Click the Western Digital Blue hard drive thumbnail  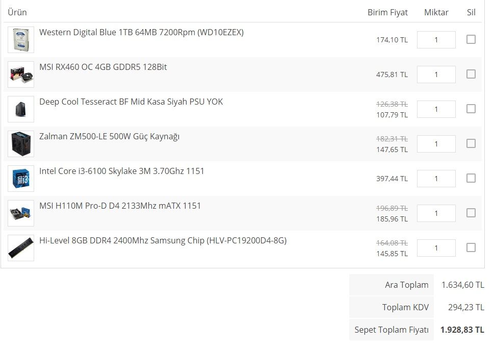click(x=21, y=40)
